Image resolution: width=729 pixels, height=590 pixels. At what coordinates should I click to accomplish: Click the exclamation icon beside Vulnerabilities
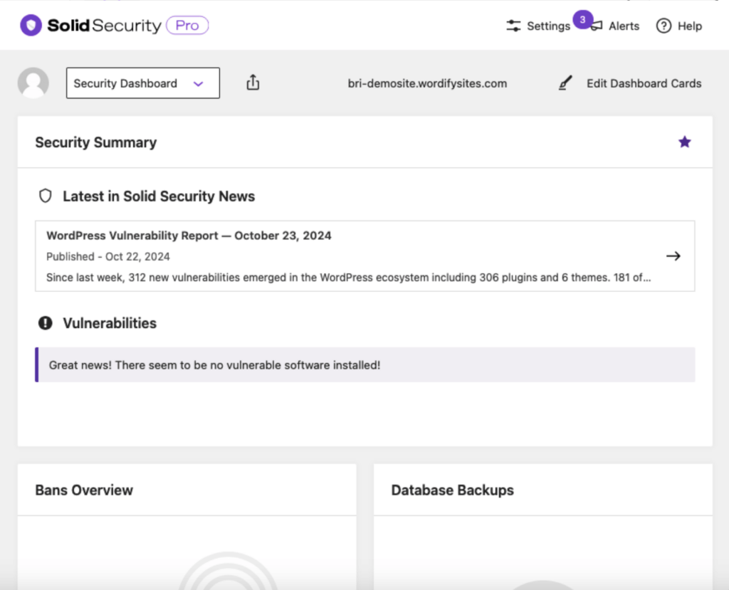coord(45,322)
